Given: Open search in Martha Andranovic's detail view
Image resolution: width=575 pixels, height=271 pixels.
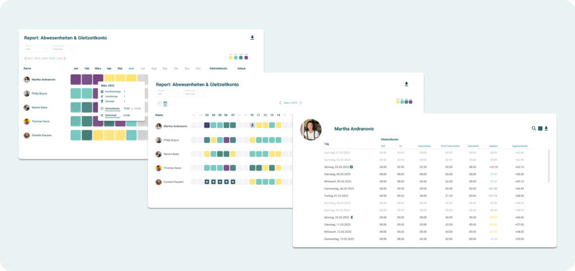Looking at the screenshot, I should (533, 128).
